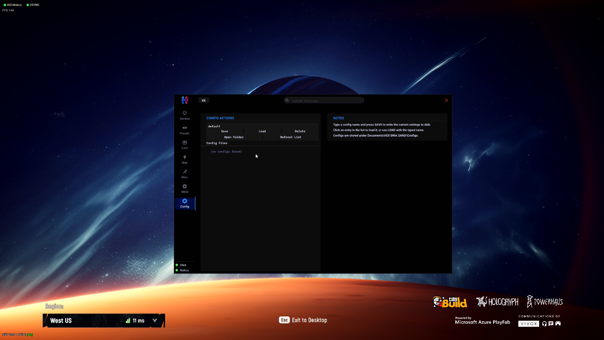Save the current config
Image resolution: width=604 pixels, height=340 pixels.
[x=225, y=131]
